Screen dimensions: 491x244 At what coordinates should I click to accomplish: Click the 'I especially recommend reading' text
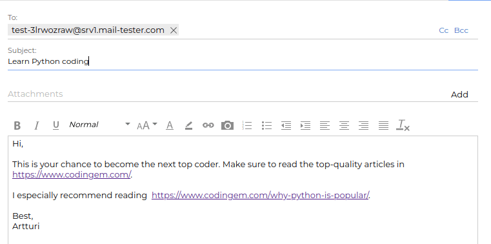click(x=79, y=196)
